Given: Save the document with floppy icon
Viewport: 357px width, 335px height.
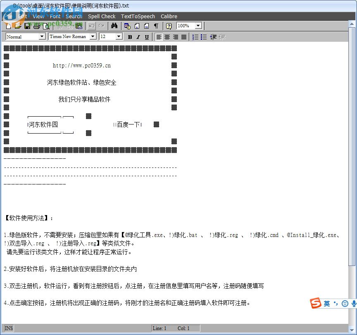Looking at the screenshot, I should [27, 26].
